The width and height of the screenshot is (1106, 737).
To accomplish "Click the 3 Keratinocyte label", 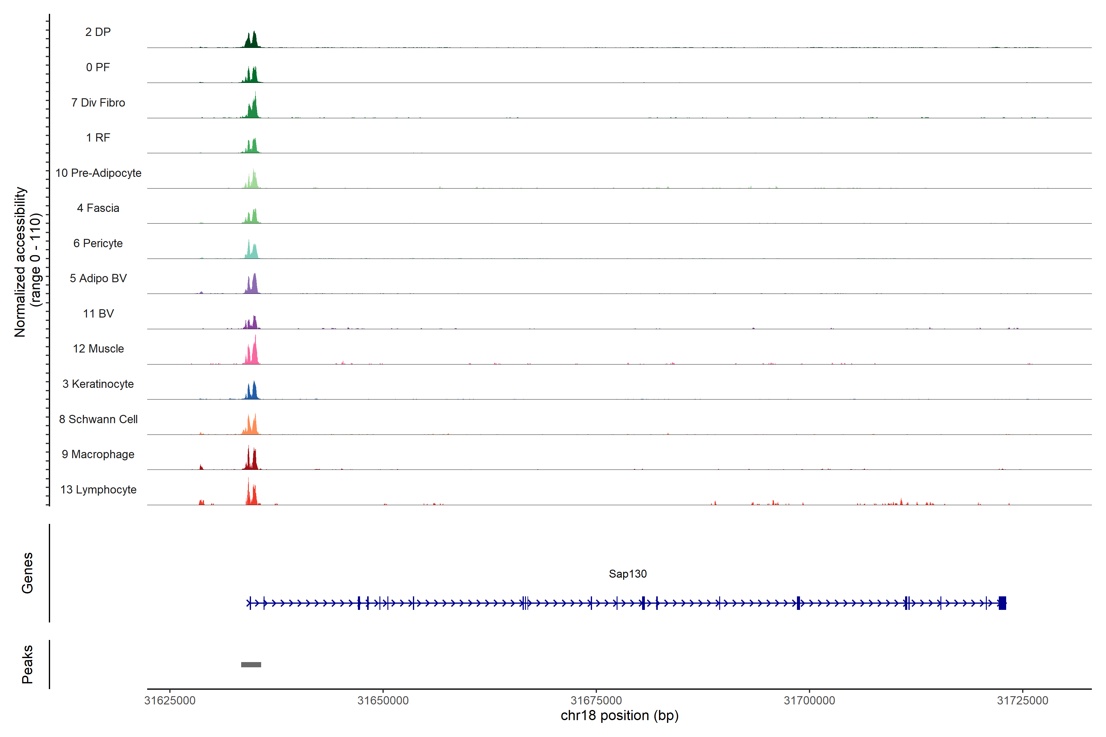I will [x=98, y=384].
